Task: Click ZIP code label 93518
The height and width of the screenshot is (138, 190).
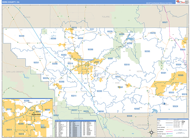Action: coord(127,65)
